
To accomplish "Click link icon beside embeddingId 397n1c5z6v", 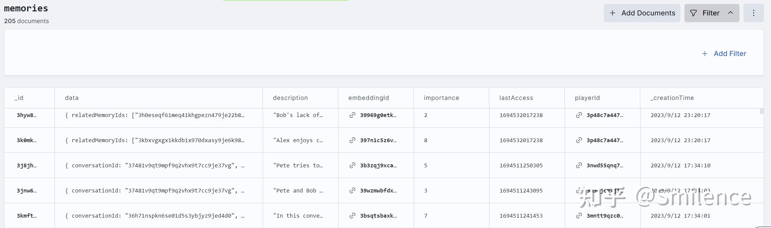I will click(x=352, y=140).
